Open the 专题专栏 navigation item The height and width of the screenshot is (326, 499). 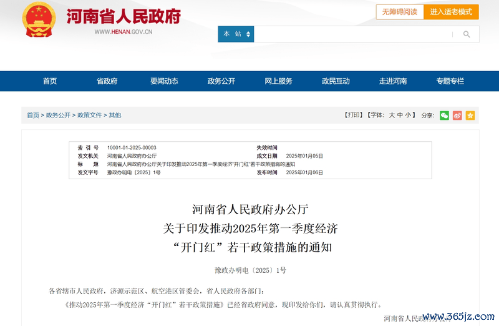pos(450,81)
